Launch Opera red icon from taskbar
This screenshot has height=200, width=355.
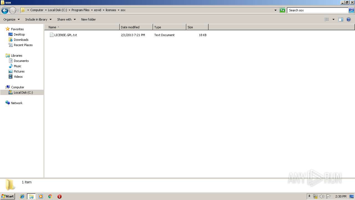(x=59, y=196)
